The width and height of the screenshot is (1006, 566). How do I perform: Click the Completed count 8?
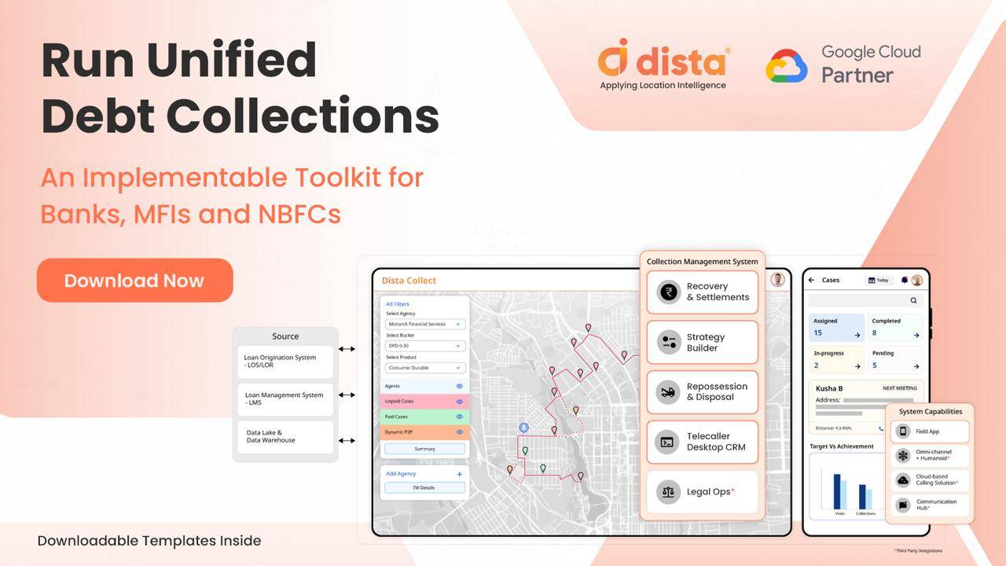coord(874,333)
